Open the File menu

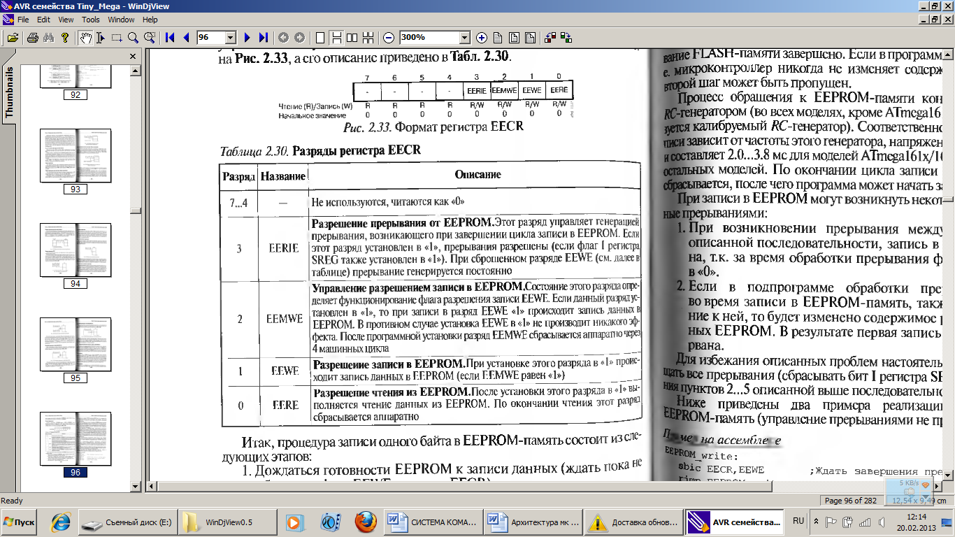click(x=23, y=20)
